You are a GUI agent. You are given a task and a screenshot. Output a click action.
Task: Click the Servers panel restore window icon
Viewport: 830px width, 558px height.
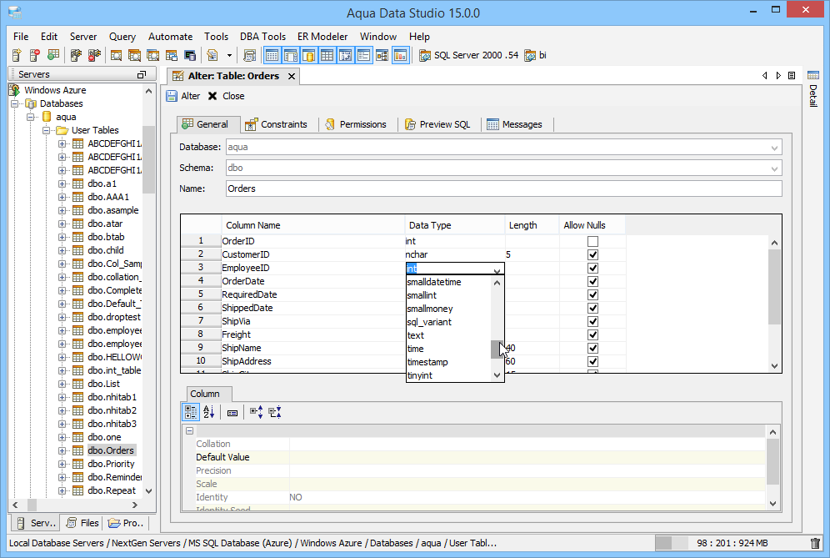click(142, 75)
